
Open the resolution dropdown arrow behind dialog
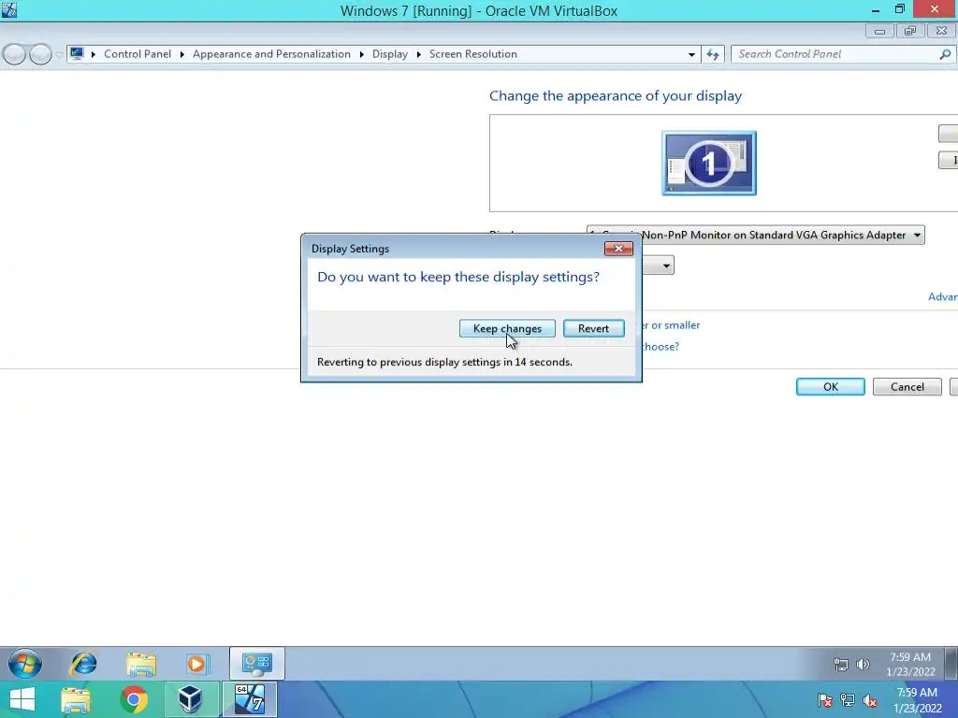pos(666,266)
